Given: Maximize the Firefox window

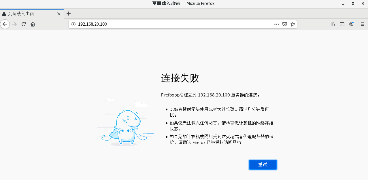Looking at the screenshot, I should [353, 3].
